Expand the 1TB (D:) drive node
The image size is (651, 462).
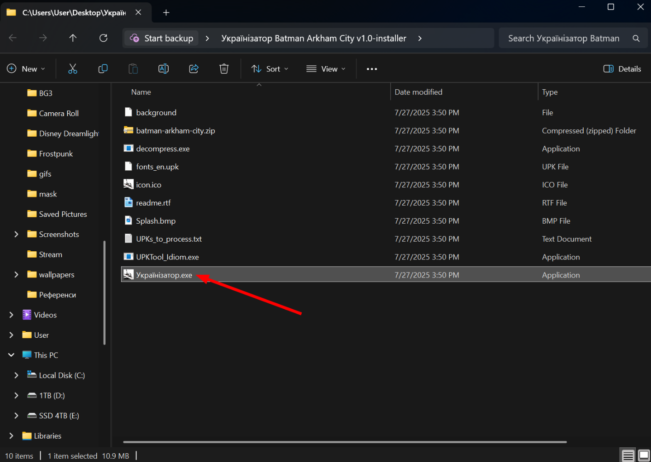pos(17,395)
